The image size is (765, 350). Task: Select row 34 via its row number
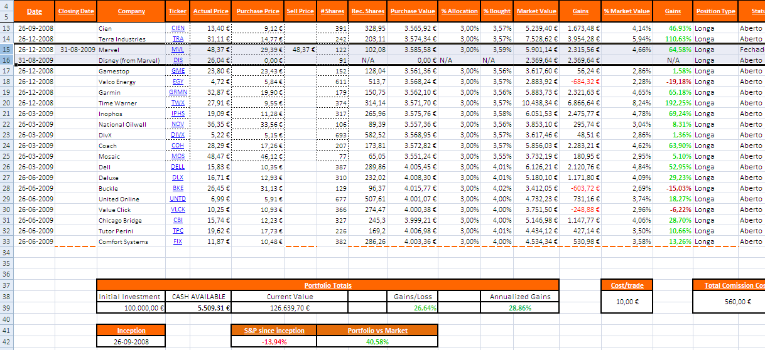point(7,252)
